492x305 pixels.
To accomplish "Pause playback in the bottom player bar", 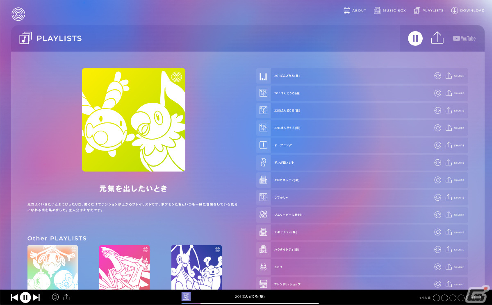I will pyautogui.click(x=25, y=298).
